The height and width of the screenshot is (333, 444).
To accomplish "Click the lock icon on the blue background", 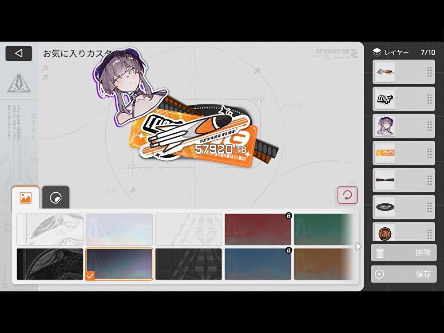I will [x=288, y=250].
